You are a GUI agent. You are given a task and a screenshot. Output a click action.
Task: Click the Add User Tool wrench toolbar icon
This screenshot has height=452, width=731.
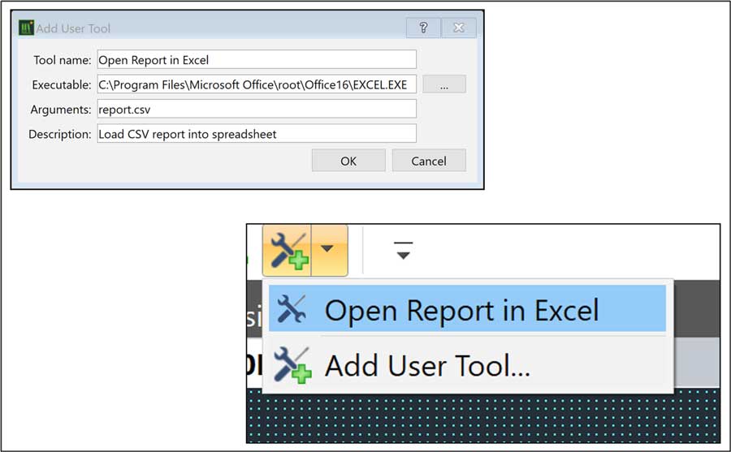pos(288,251)
